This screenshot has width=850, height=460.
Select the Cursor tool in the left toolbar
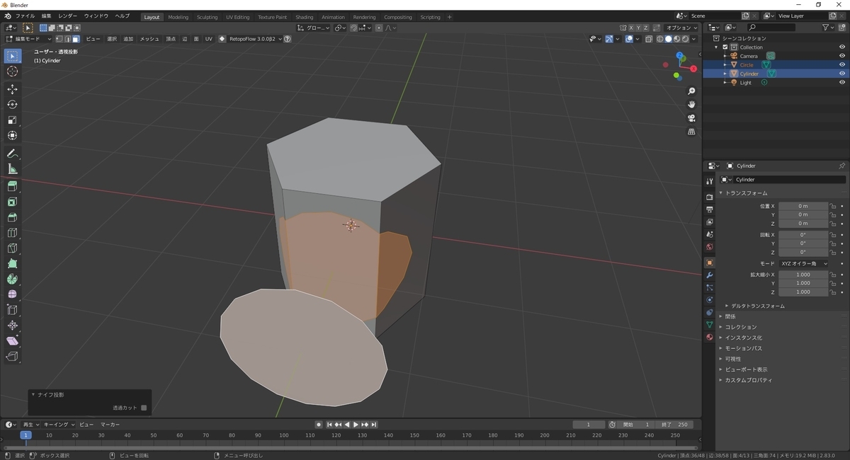click(x=12, y=71)
